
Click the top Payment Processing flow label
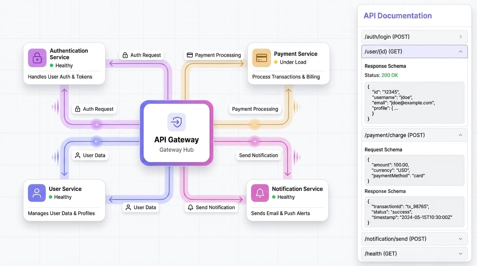[214, 55]
